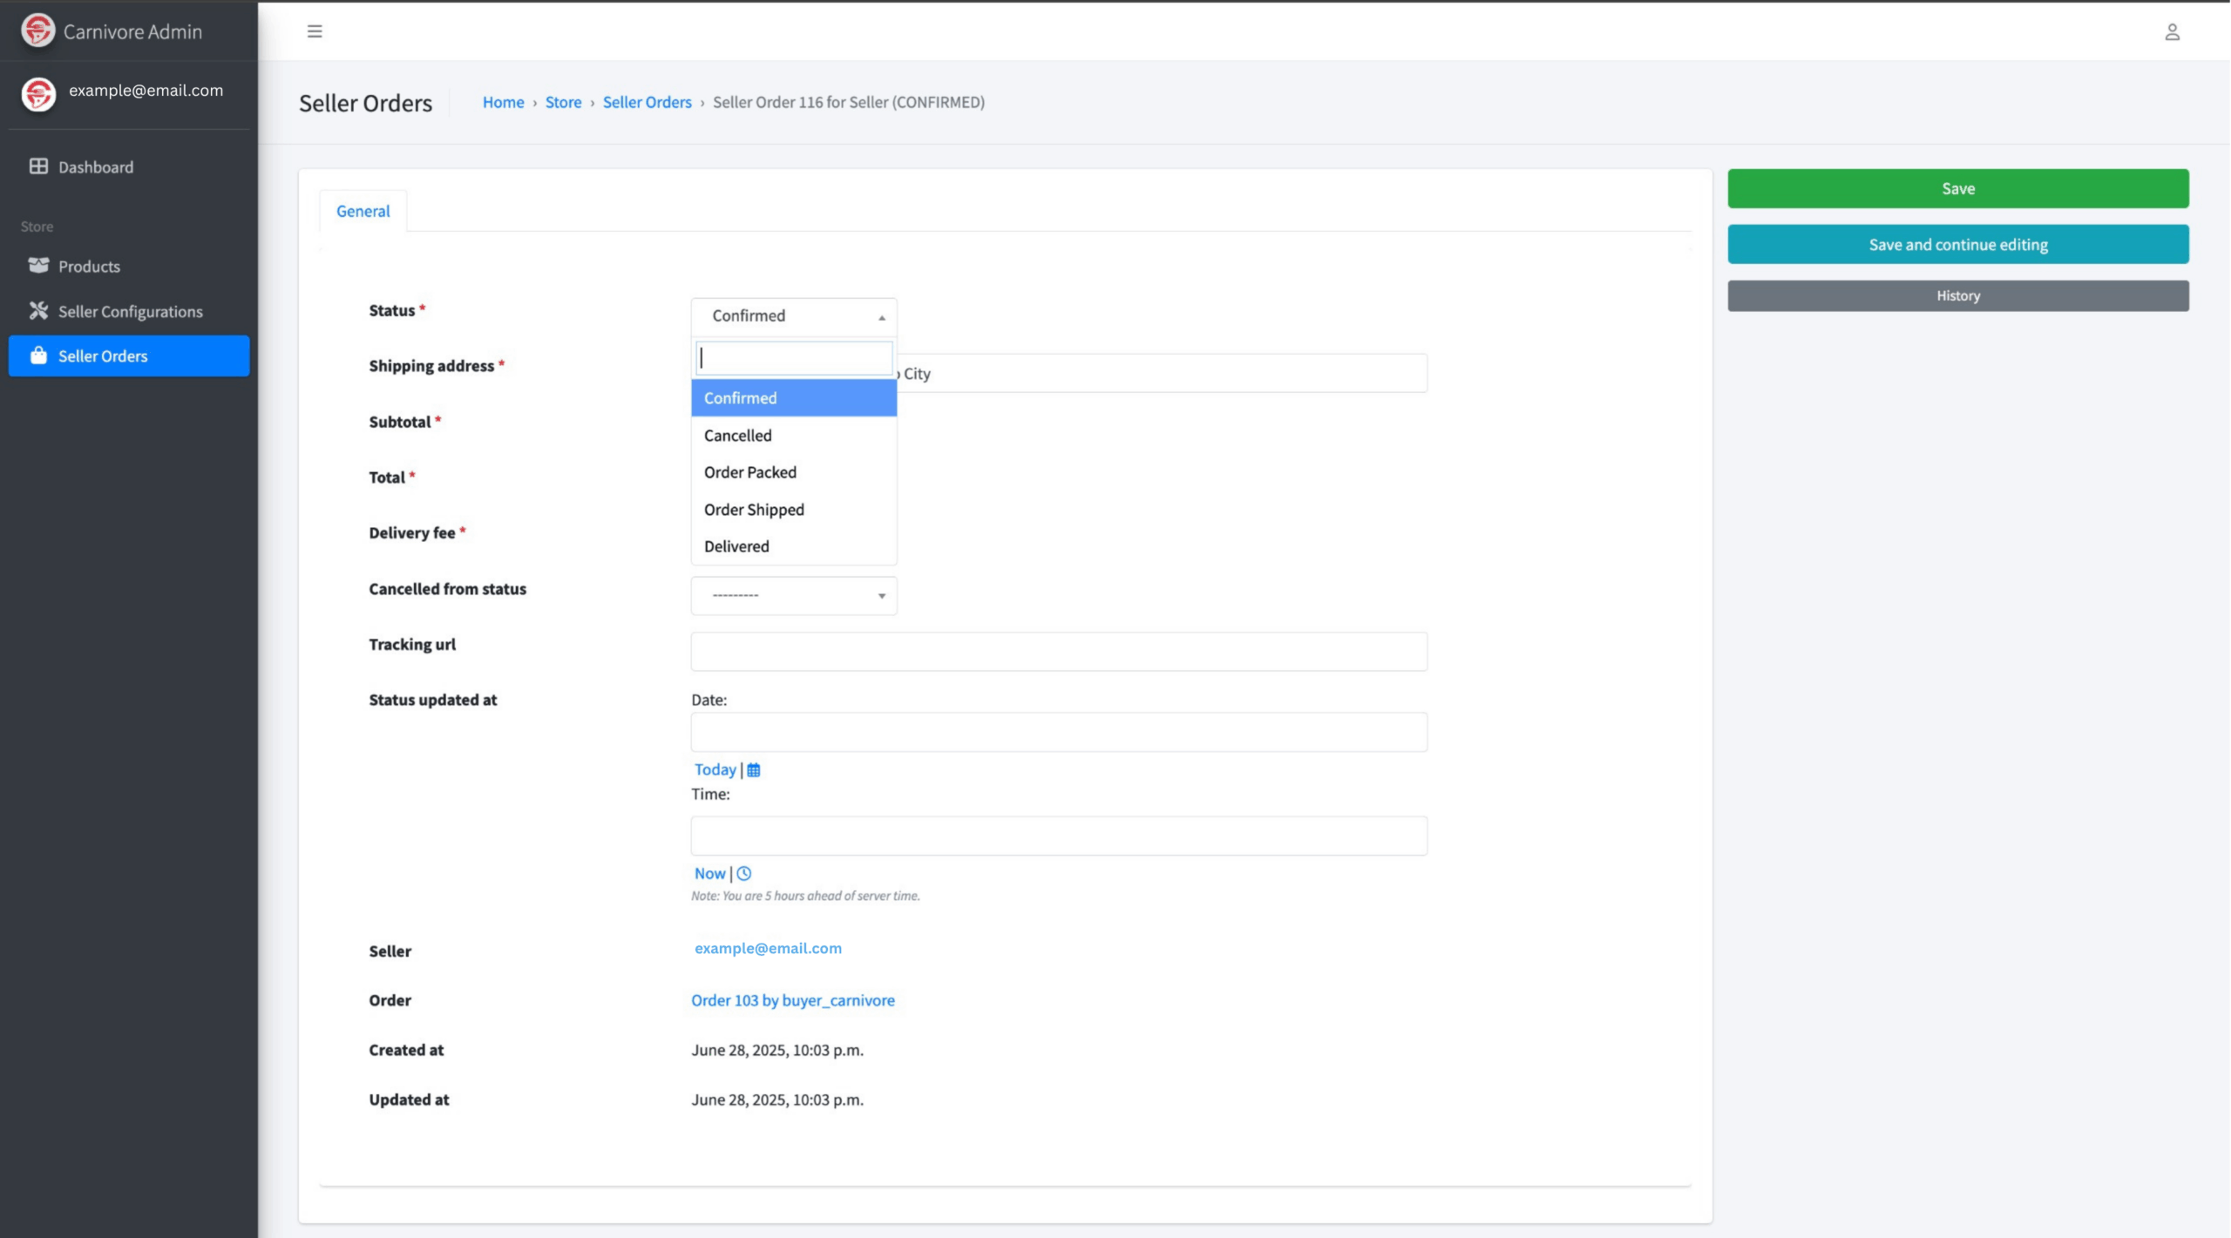Switch to the General tab

(x=363, y=211)
